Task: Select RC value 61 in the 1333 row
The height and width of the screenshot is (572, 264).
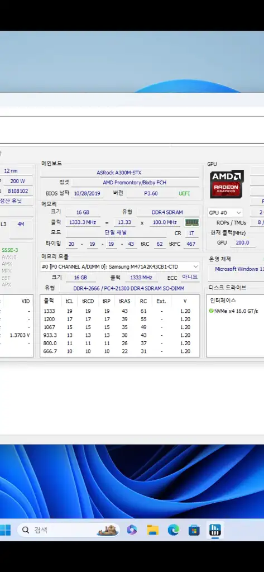Action: pos(143,311)
